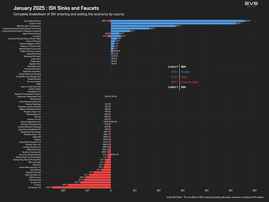The height and width of the screenshot is (202, 269).
Task: Click the 'Active ISK Delta' summary label
Action: 190,82
